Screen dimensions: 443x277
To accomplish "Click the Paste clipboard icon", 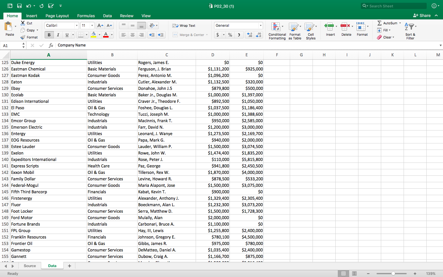I will pos(9,27).
